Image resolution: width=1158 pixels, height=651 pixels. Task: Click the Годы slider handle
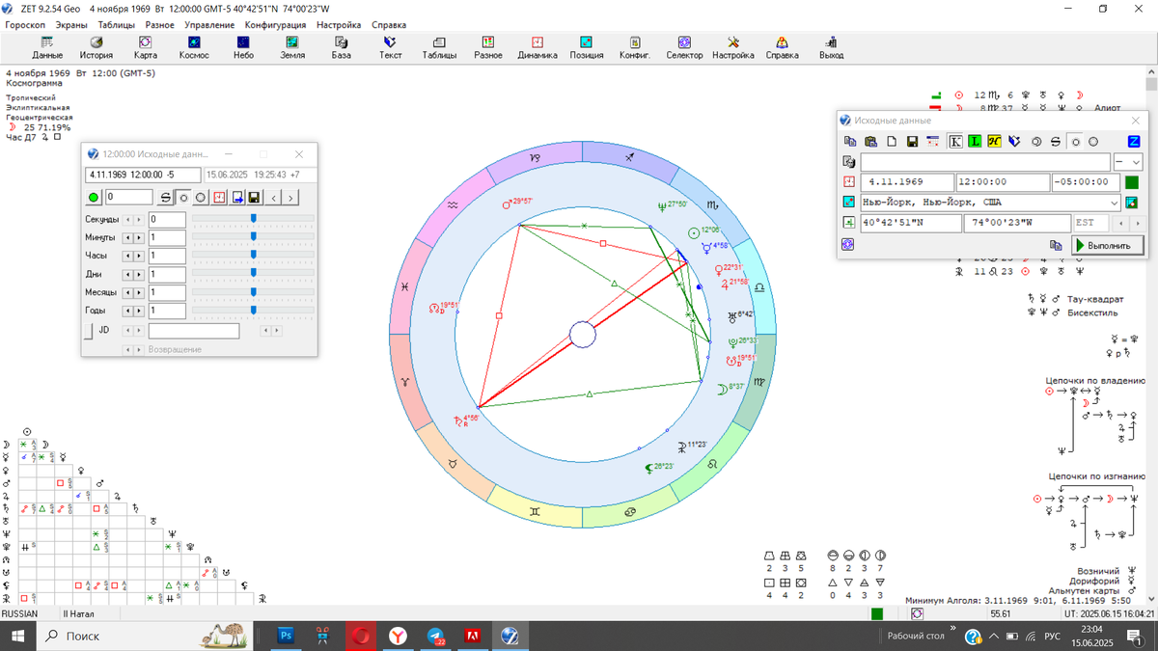click(254, 311)
